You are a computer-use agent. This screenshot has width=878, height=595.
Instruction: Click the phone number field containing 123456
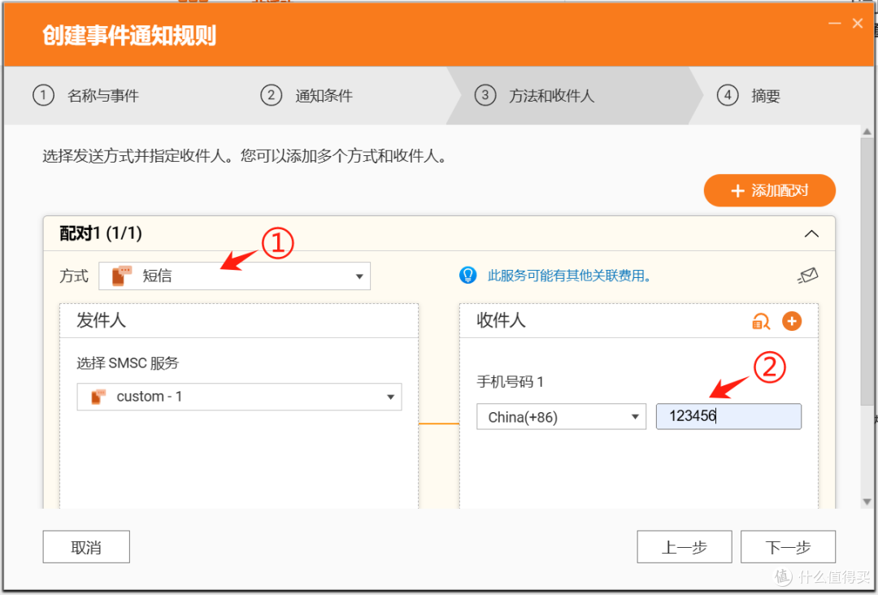coord(728,416)
